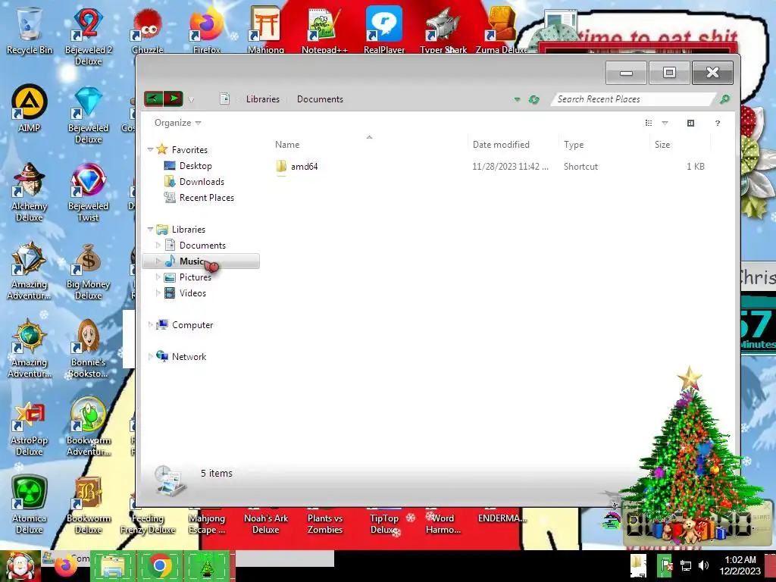Open Explorer help with the question mark
The image size is (776, 582).
tap(718, 124)
